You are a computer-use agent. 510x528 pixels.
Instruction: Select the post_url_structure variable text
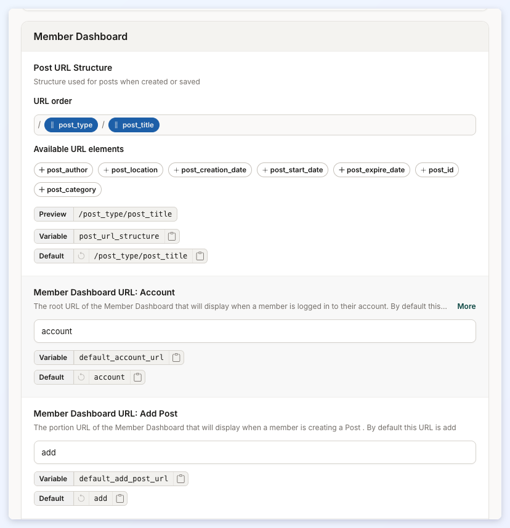119,236
